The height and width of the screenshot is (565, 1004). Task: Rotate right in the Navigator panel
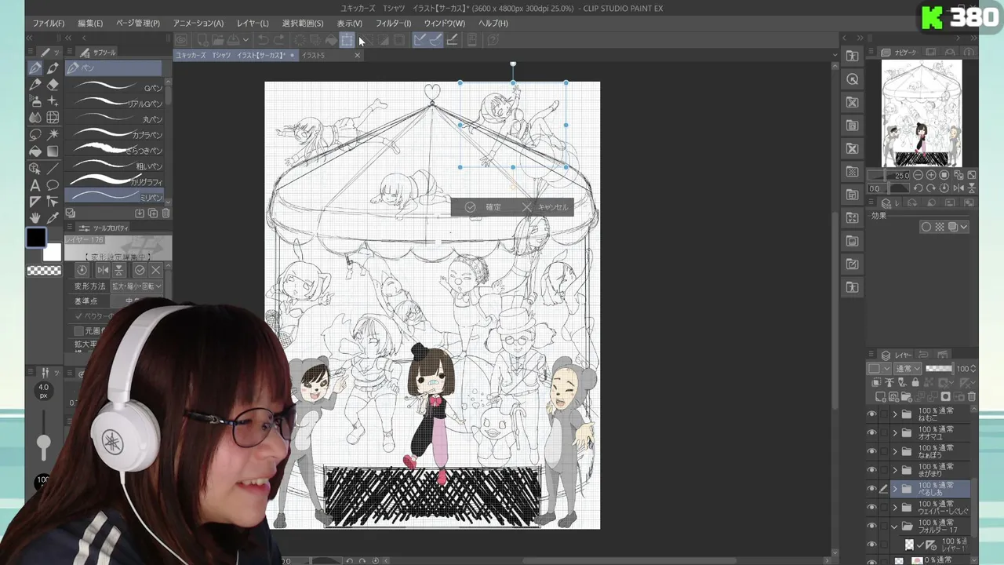pyautogui.click(x=930, y=188)
